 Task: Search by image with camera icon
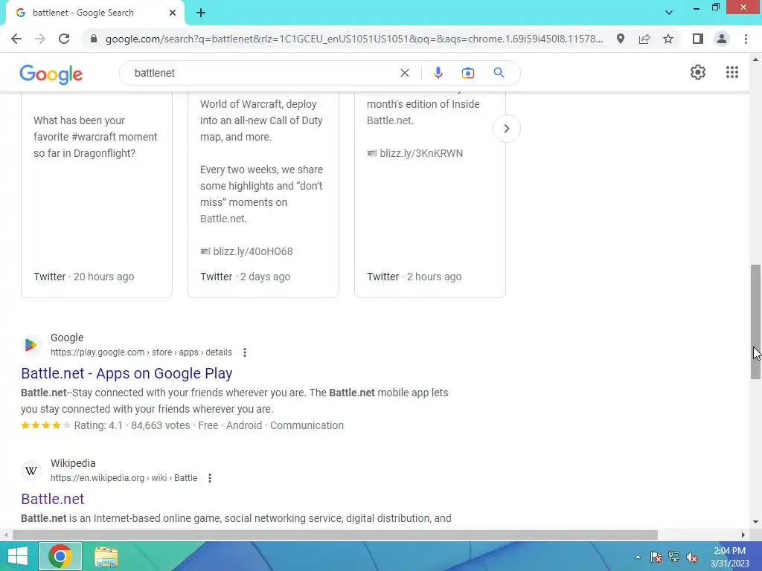tap(467, 73)
